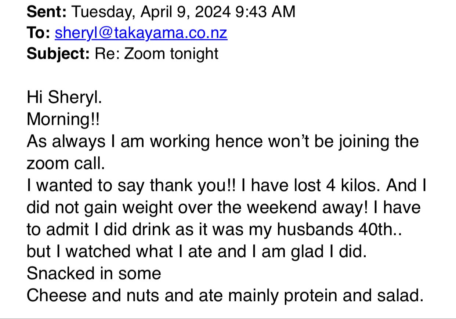
Task: Click the greeting "Hi Sheryl."
Action: [64, 97]
